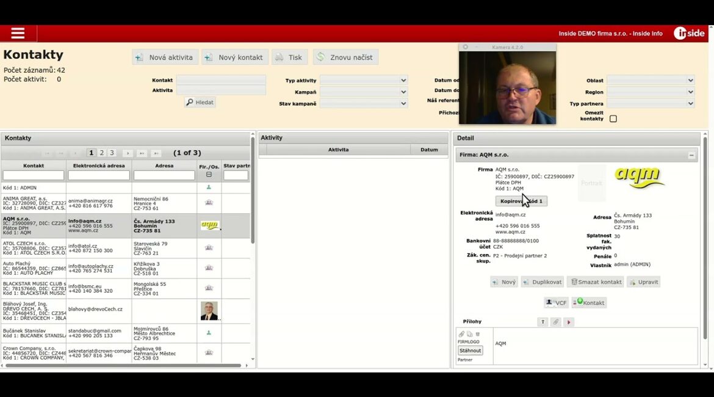Go to page 2 of contacts
This screenshot has height=397, width=714.
pyautogui.click(x=102, y=153)
